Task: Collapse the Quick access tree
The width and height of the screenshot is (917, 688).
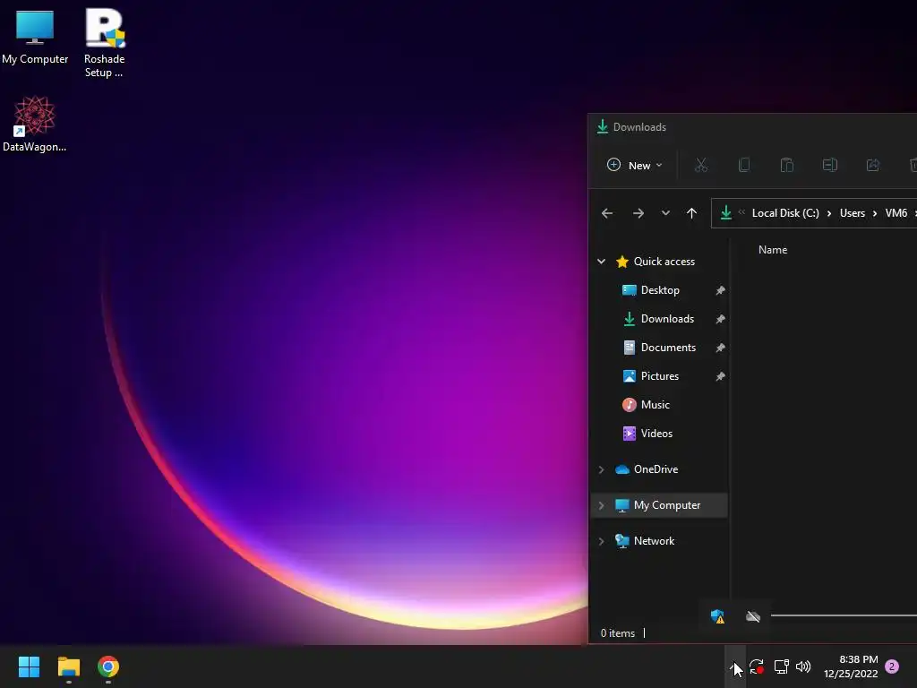Action: click(601, 262)
